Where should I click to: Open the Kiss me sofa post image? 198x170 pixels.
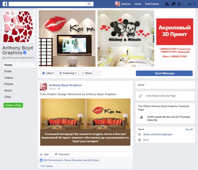(x=85, y=122)
